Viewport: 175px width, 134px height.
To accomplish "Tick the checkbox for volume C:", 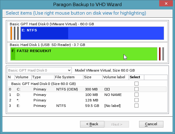I will pos(136,89).
